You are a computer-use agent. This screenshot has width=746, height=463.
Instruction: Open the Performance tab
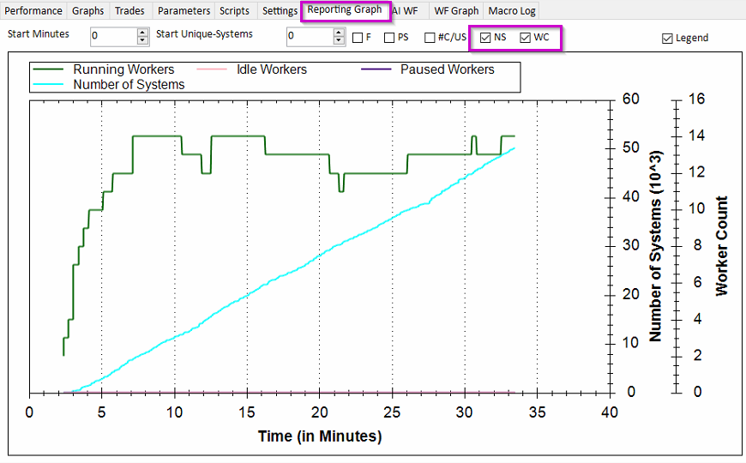click(x=34, y=11)
